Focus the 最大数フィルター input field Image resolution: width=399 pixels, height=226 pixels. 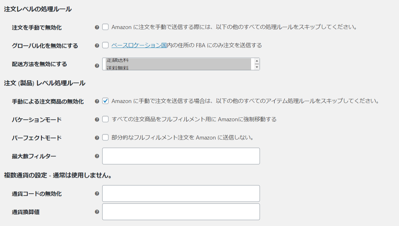click(x=181, y=156)
